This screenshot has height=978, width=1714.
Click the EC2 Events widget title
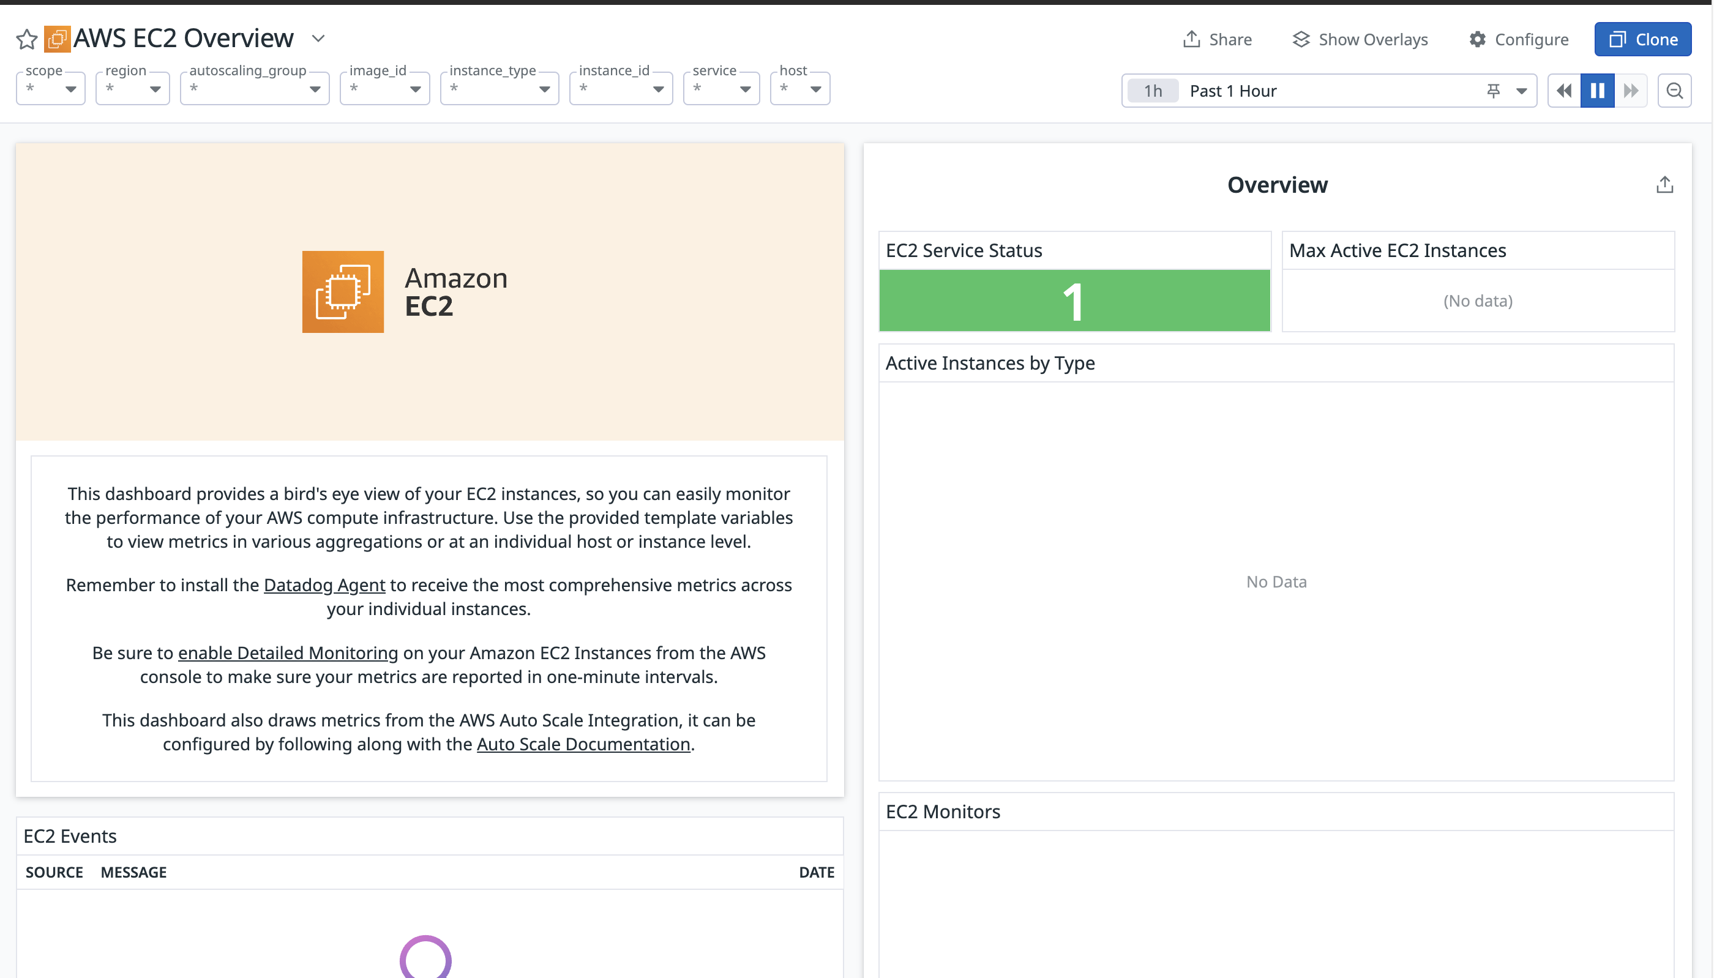(70, 836)
